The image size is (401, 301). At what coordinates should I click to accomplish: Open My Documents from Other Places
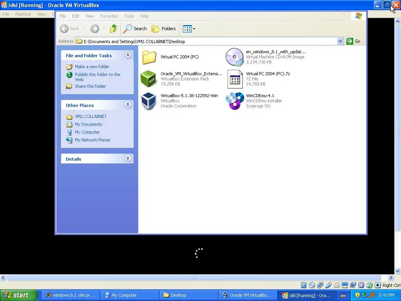point(89,124)
